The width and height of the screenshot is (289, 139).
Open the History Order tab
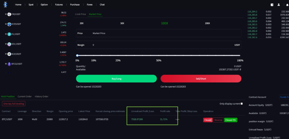coord(41,97)
